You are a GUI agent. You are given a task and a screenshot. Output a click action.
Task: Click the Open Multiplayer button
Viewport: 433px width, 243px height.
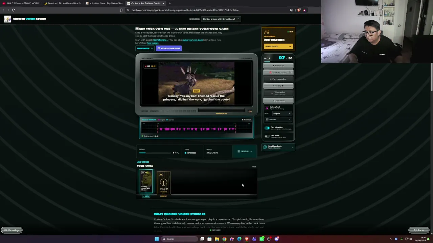[278, 46]
